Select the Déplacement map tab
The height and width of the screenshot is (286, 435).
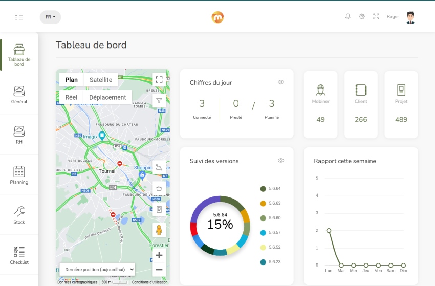pos(107,97)
